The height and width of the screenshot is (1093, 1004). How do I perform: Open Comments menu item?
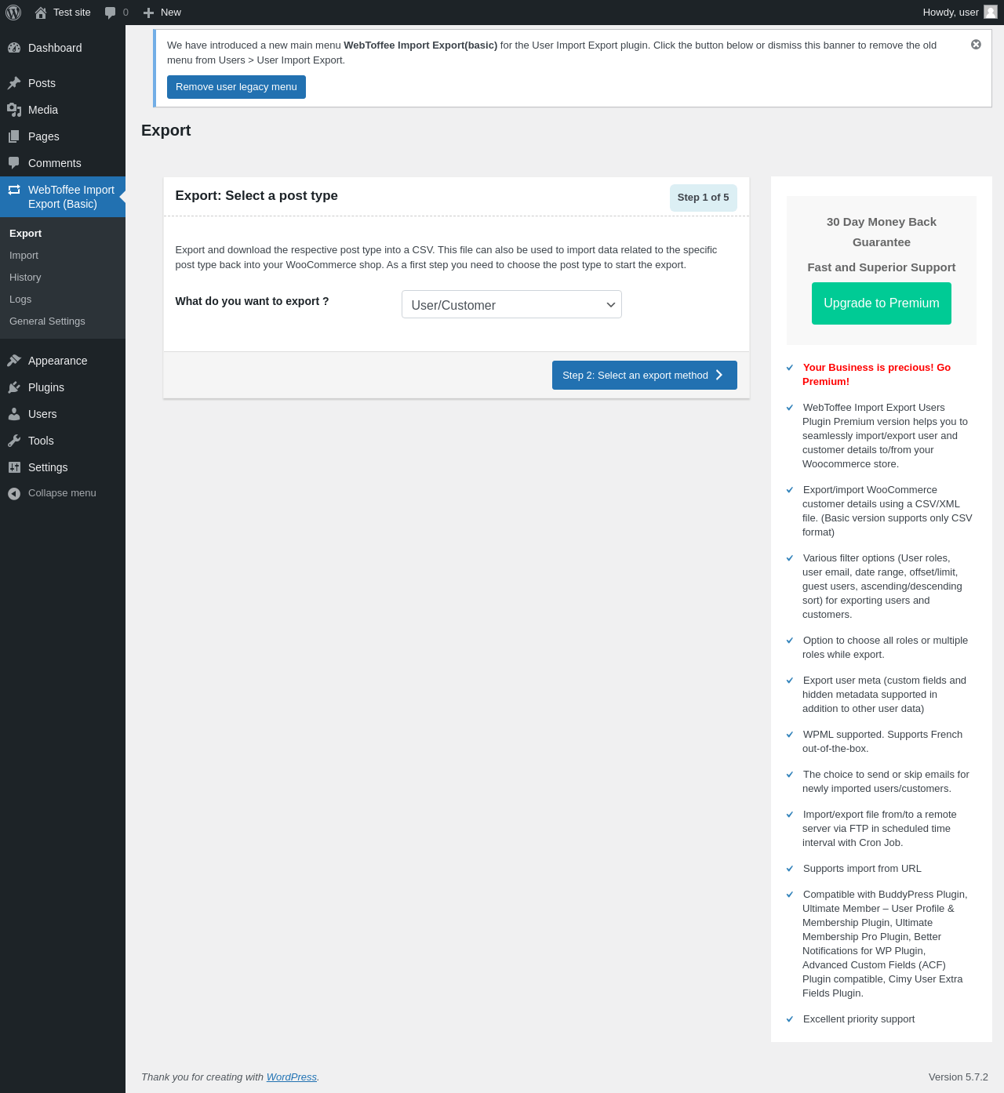tap(63, 163)
